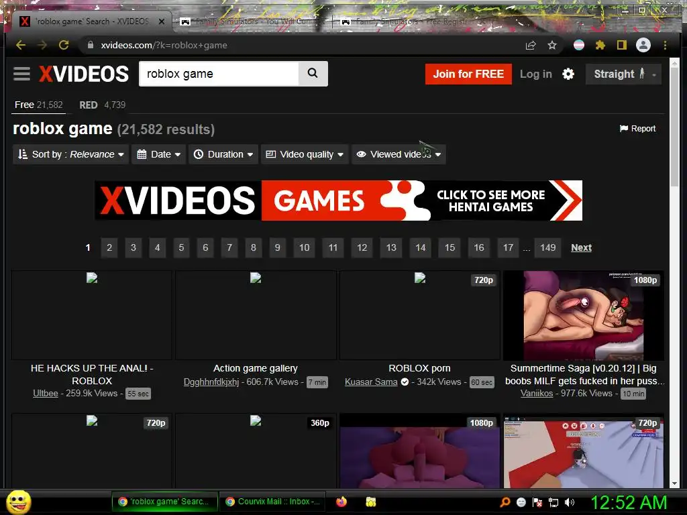
Task: Click the padlock site info icon
Action: pyautogui.click(x=91, y=45)
